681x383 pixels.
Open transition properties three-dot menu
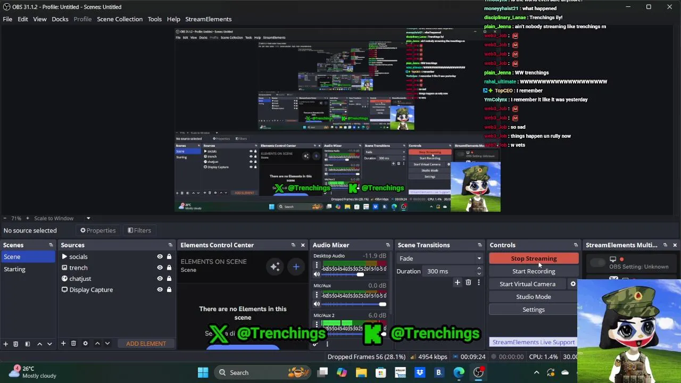click(478, 282)
